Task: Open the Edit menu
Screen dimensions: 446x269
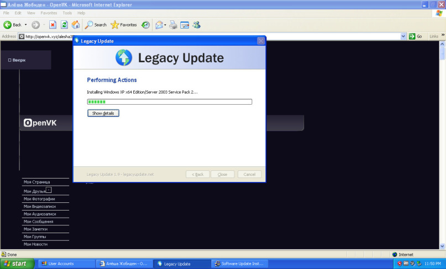Action: coord(18,13)
